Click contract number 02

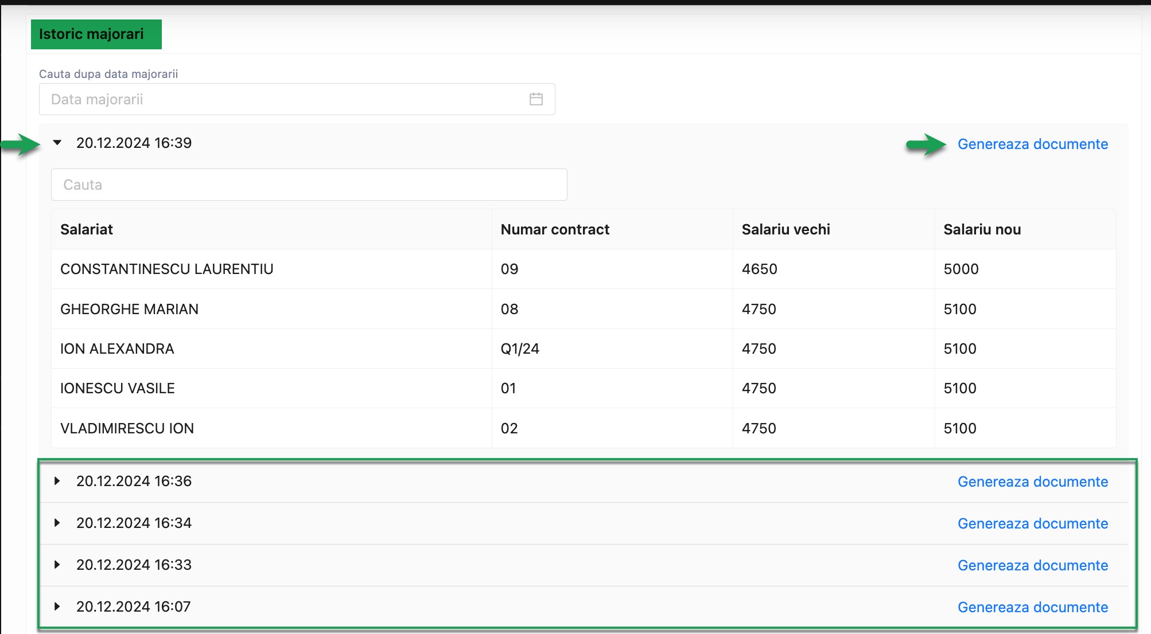pos(509,428)
